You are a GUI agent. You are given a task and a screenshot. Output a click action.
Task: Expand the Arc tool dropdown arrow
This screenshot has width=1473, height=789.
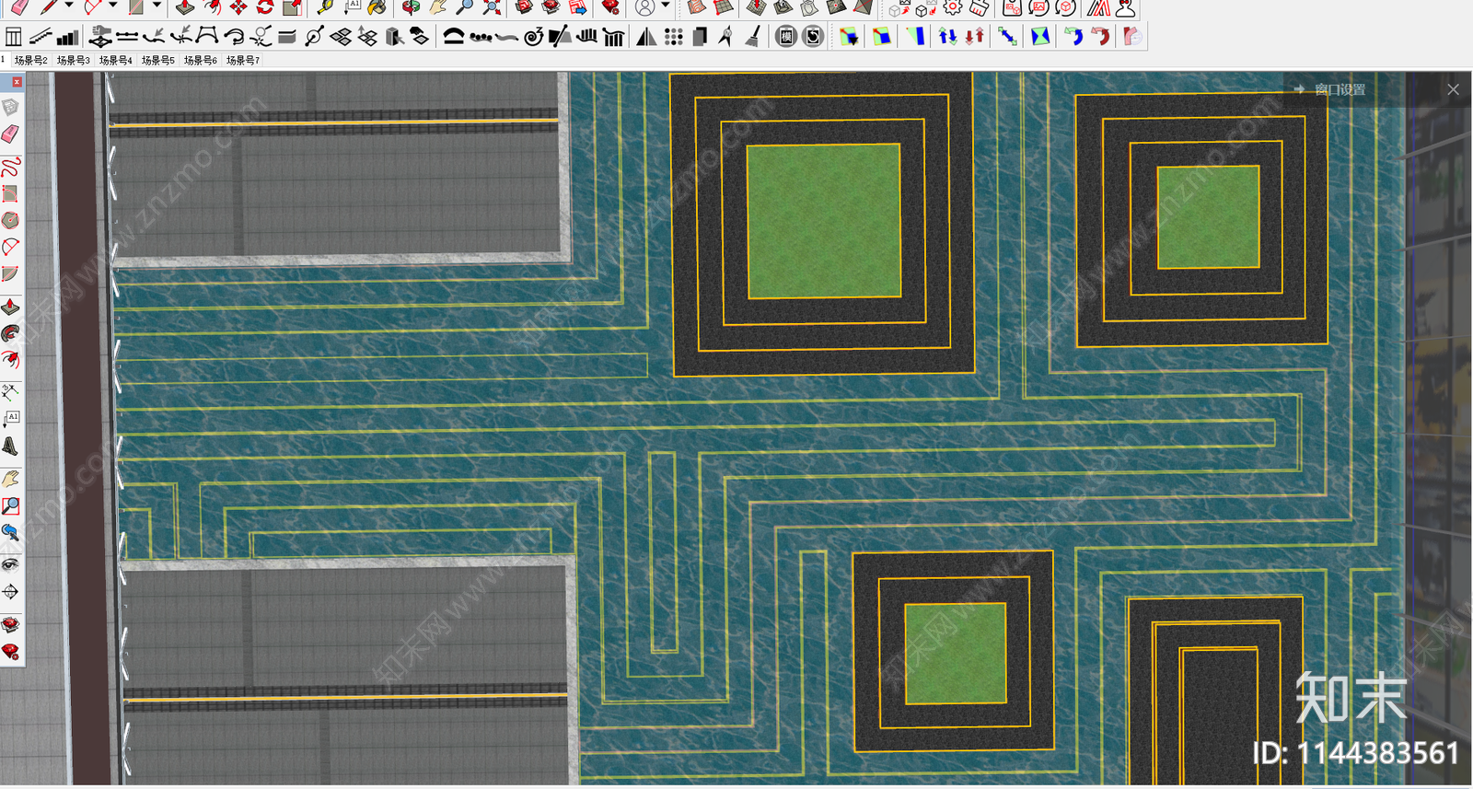112,6
